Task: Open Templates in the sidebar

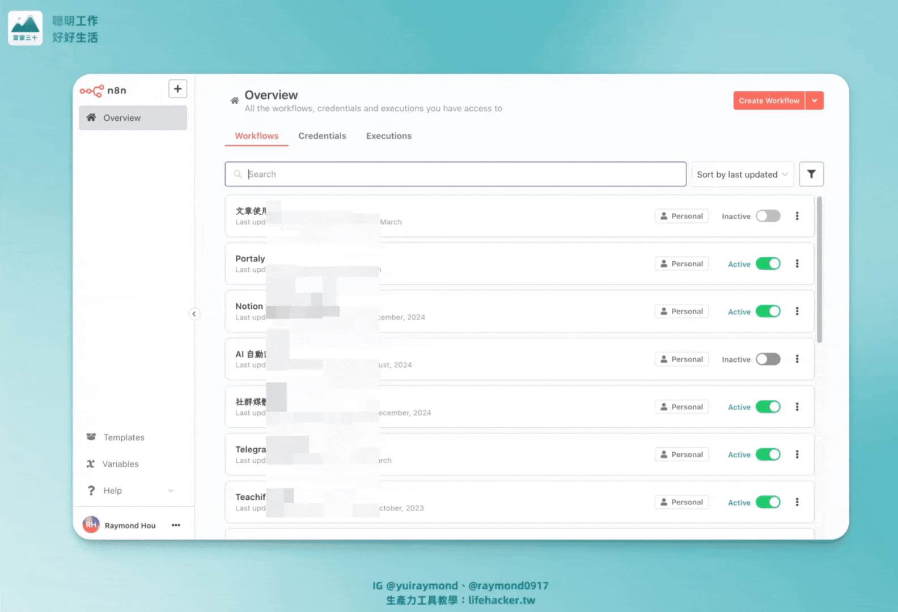Action: pos(116,437)
